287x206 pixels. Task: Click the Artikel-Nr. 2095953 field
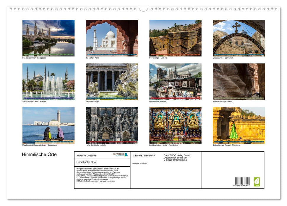[x=87, y=156]
